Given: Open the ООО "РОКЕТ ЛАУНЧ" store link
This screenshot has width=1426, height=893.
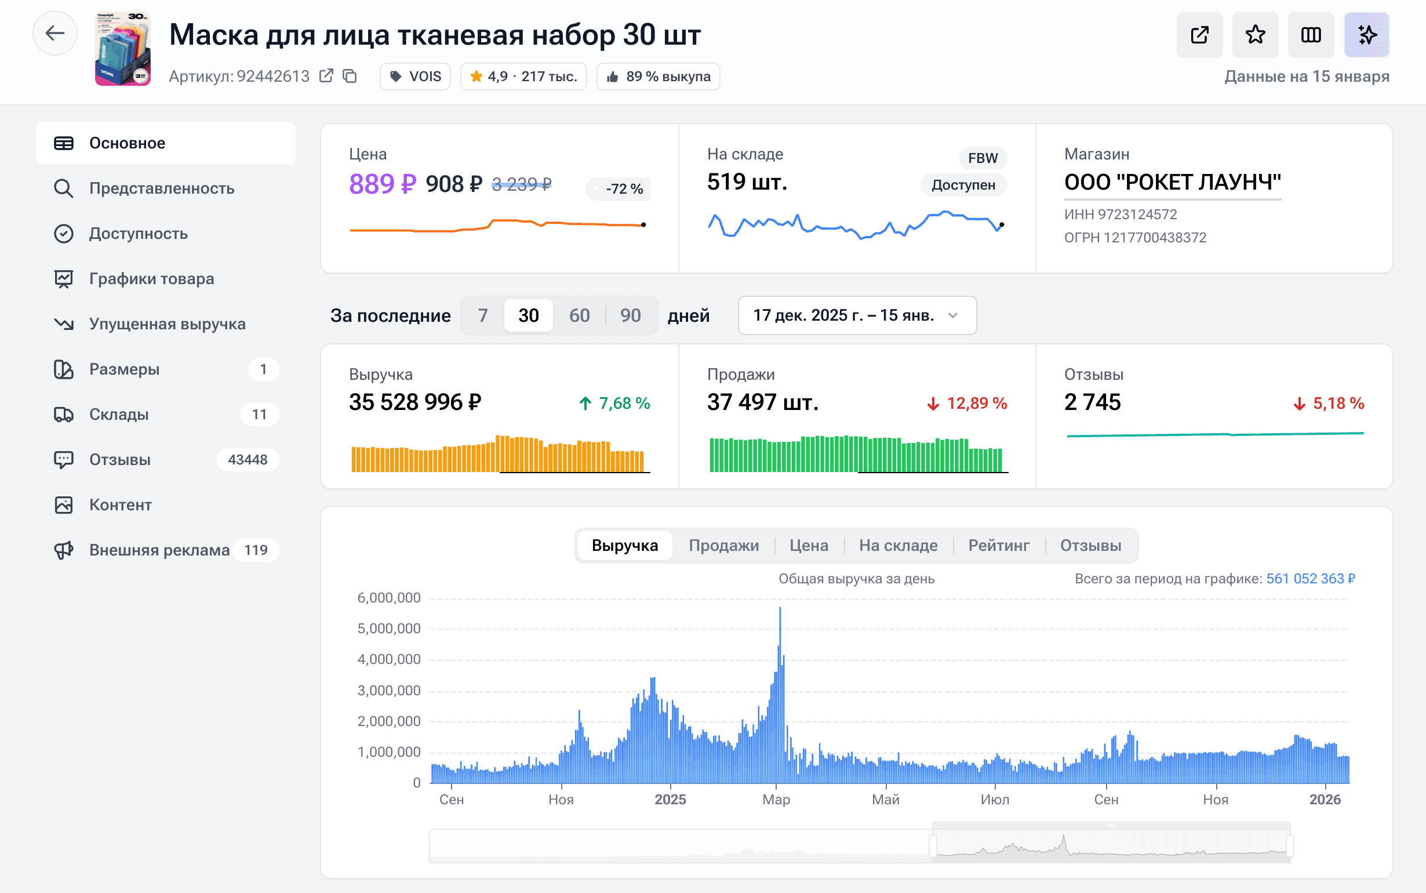Looking at the screenshot, I should [1172, 183].
